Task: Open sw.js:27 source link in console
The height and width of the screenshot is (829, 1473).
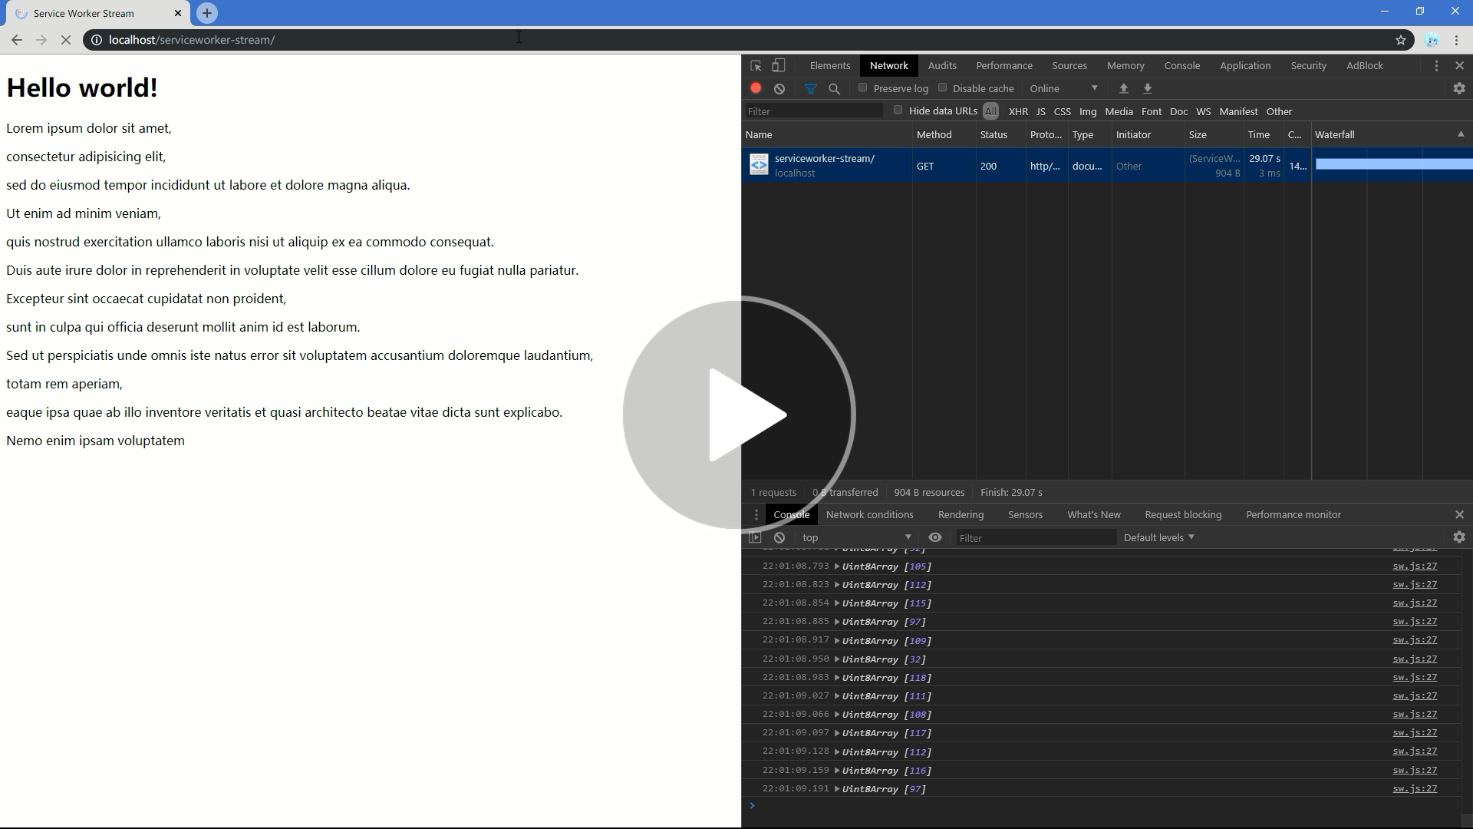Action: 1414,566
